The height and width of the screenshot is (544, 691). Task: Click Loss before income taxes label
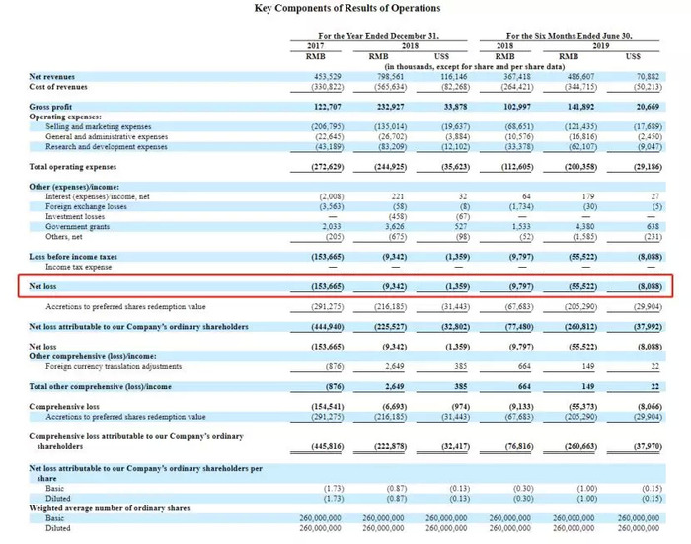point(73,257)
